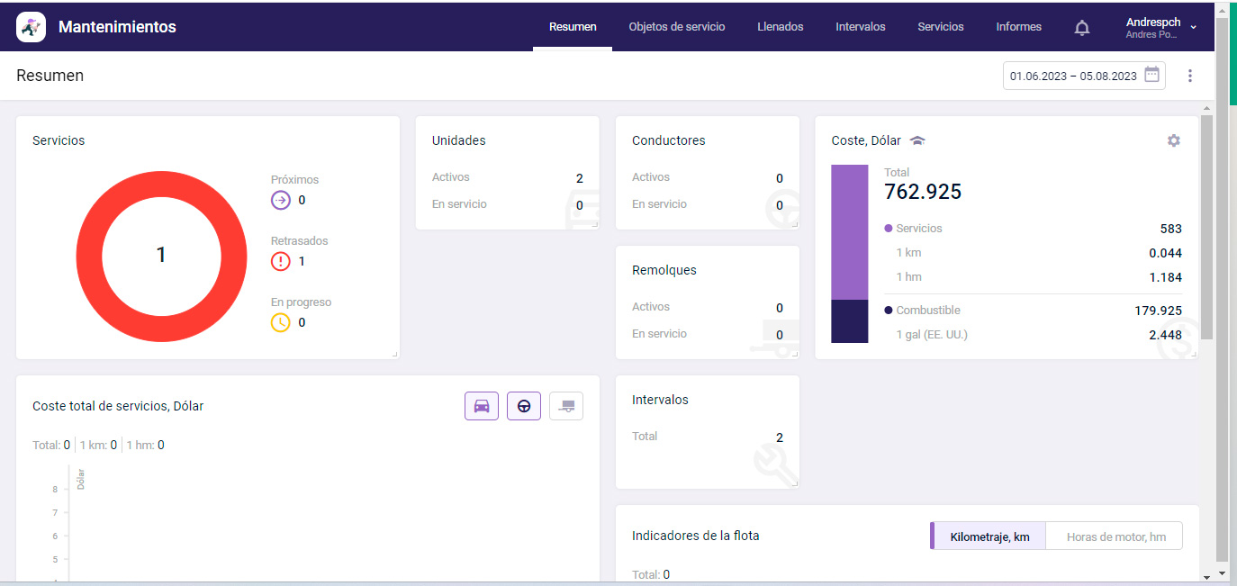The image size is (1237, 586).
Task: Click the red donut chart ring
Action: point(89,256)
